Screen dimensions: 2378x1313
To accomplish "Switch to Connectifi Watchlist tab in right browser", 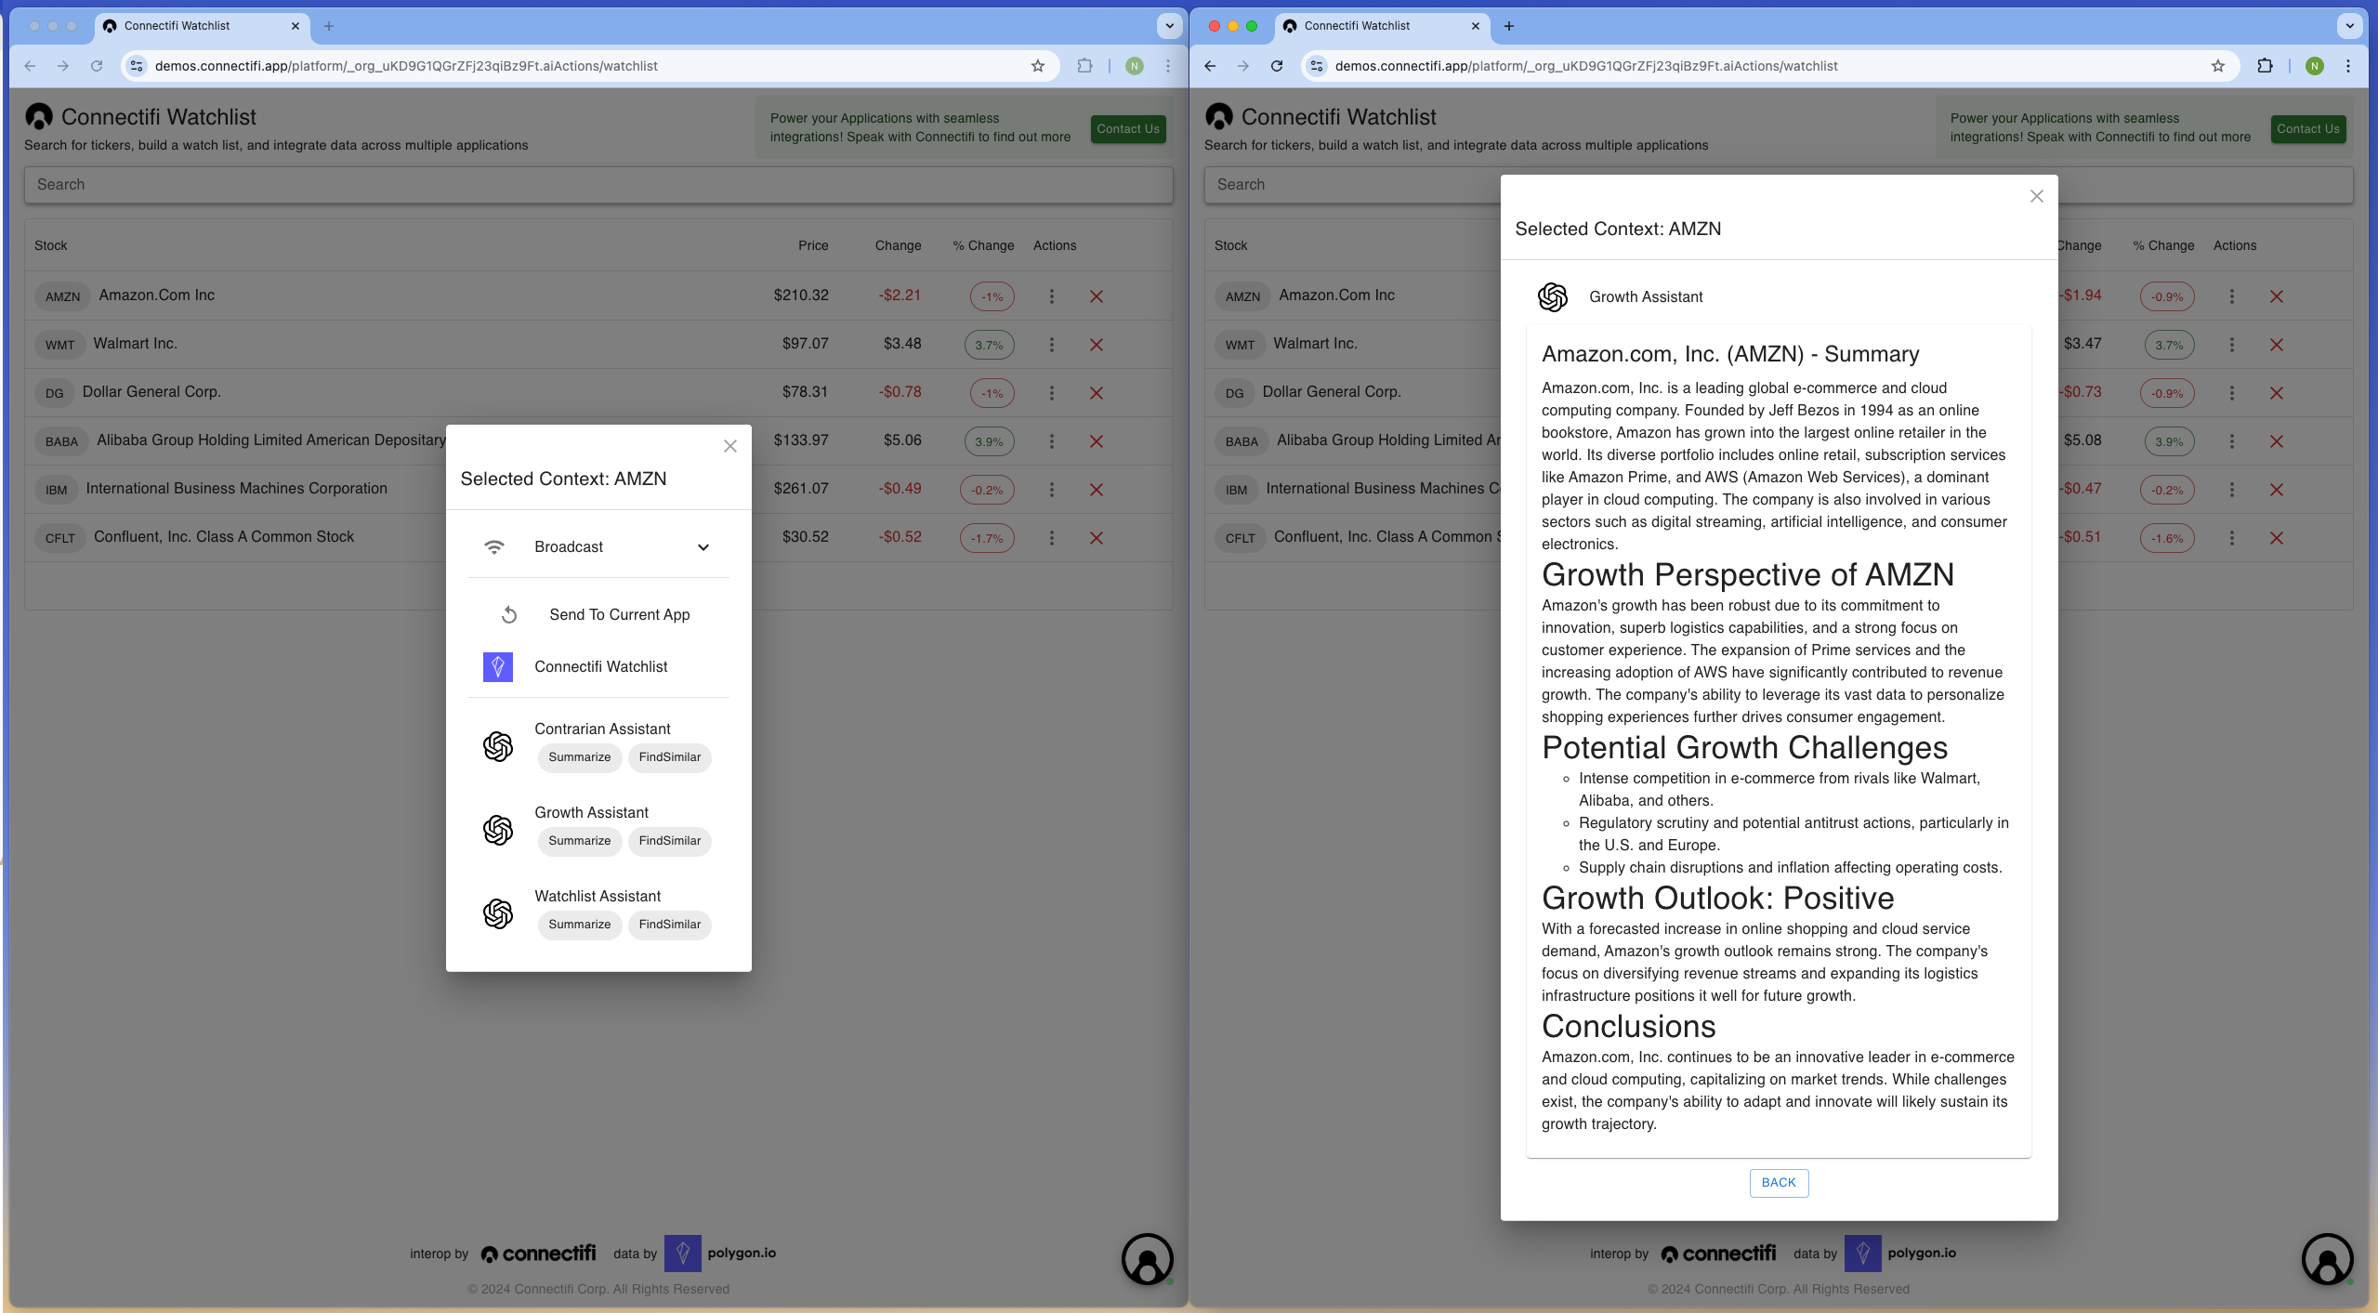I will 1380,26.
